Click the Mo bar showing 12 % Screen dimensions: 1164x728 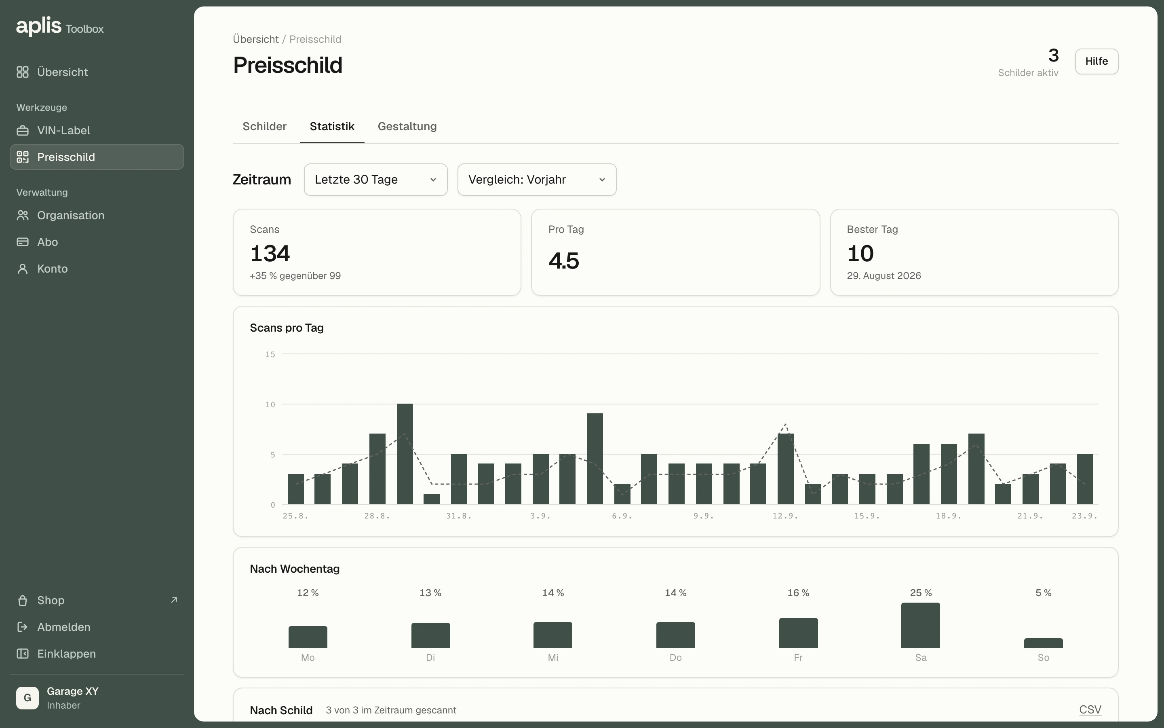coord(308,637)
